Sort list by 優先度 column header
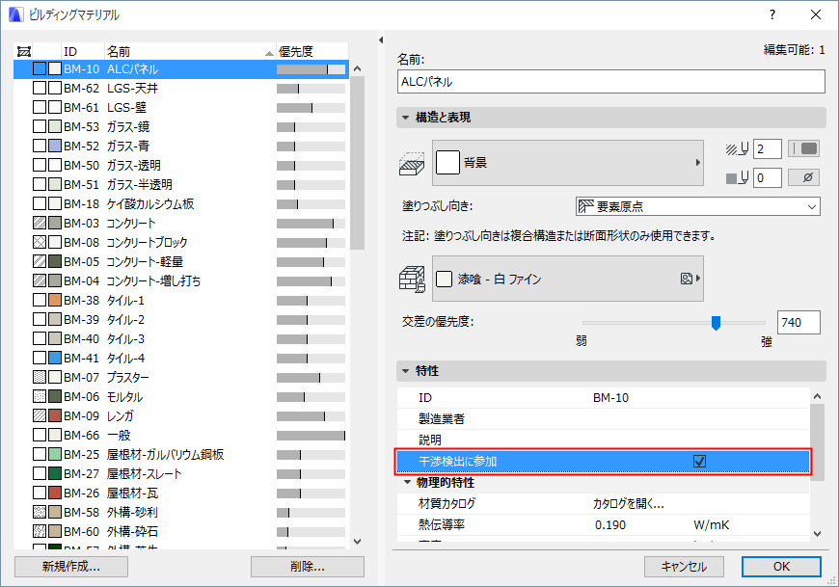 pos(311,51)
